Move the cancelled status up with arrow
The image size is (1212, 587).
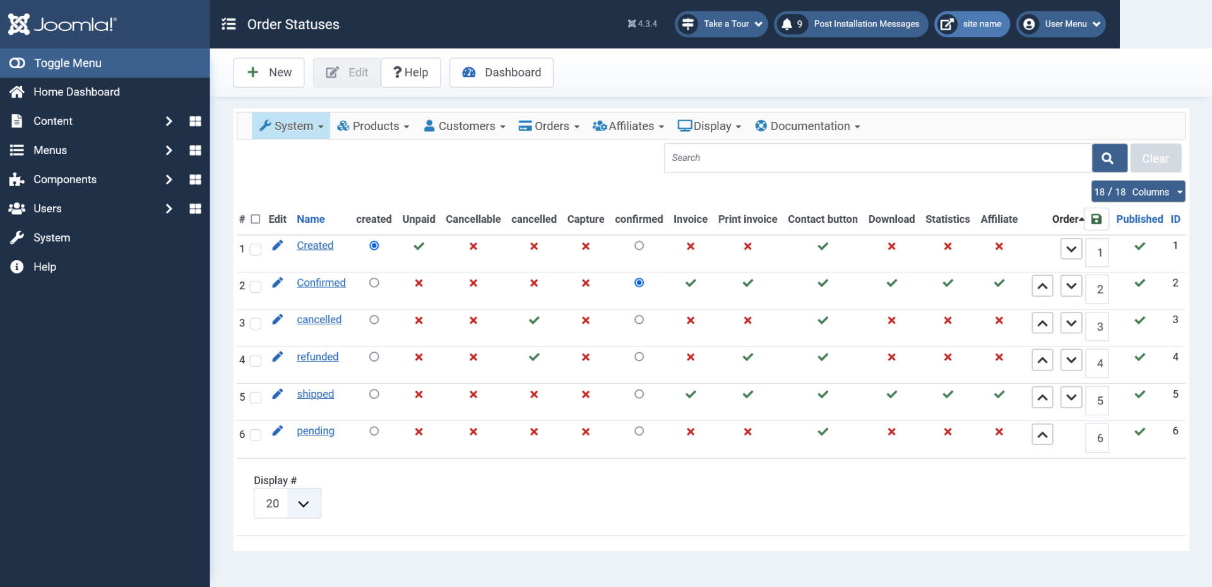tap(1042, 324)
